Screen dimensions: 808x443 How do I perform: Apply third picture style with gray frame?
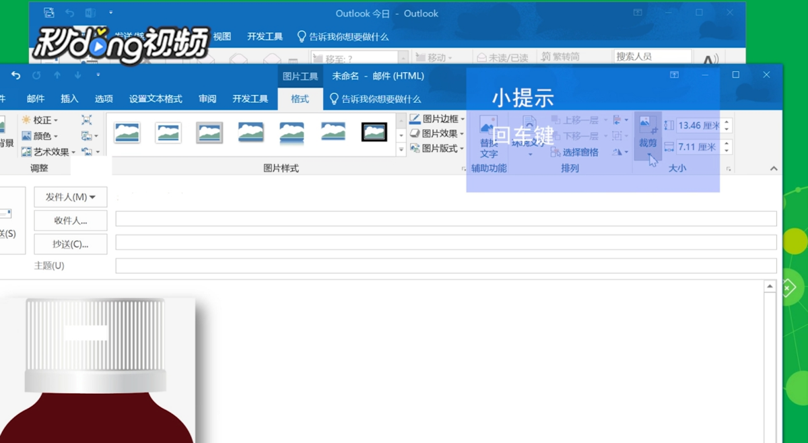click(209, 132)
